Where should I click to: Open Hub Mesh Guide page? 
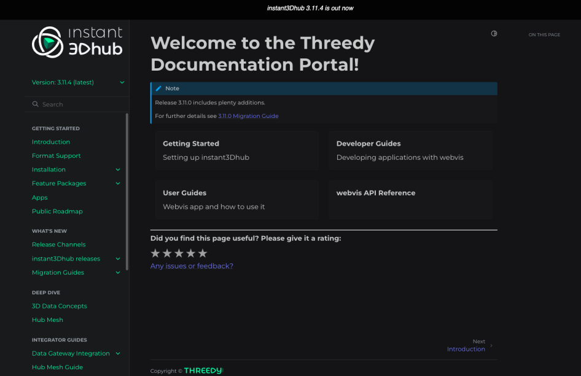[58, 367]
